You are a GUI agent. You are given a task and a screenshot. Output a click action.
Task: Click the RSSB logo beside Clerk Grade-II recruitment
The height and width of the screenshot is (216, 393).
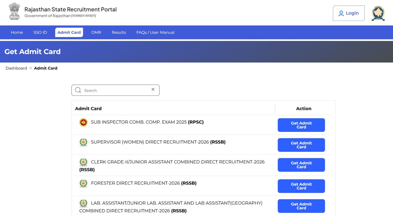coord(83,162)
